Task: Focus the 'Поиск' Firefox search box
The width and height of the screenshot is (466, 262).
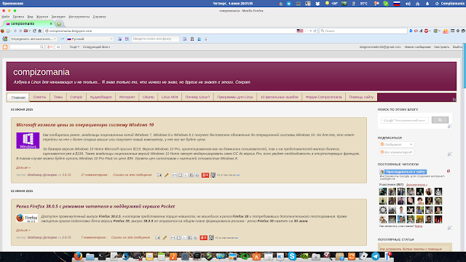Action: tap(363, 31)
